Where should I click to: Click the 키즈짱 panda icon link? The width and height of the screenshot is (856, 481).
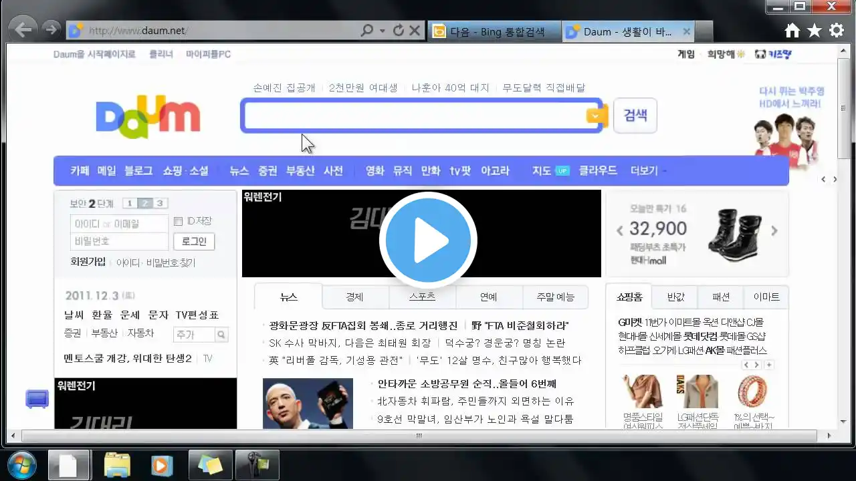[x=773, y=55]
